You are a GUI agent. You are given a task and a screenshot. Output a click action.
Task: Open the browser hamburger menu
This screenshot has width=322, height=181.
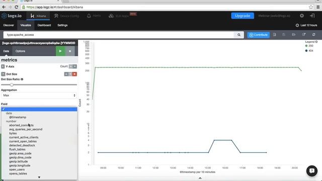(x=318, y=7)
